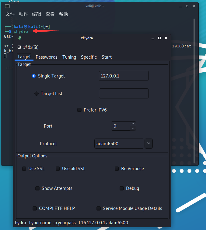Maximize the xHydra window
The height and width of the screenshot is (230, 206).
click(x=159, y=38)
